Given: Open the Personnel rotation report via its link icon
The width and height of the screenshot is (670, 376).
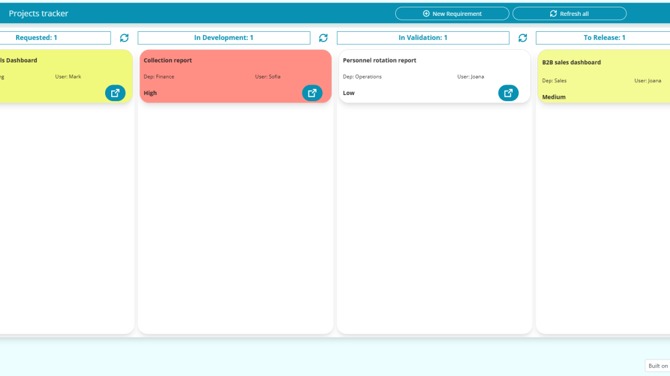Looking at the screenshot, I should [508, 93].
